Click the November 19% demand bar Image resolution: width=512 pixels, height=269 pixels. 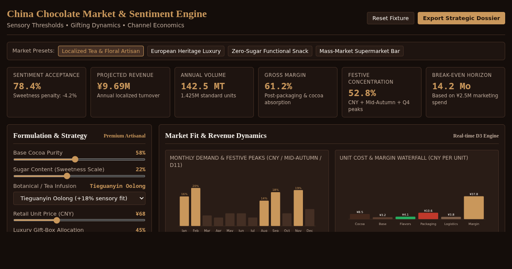(298, 208)
